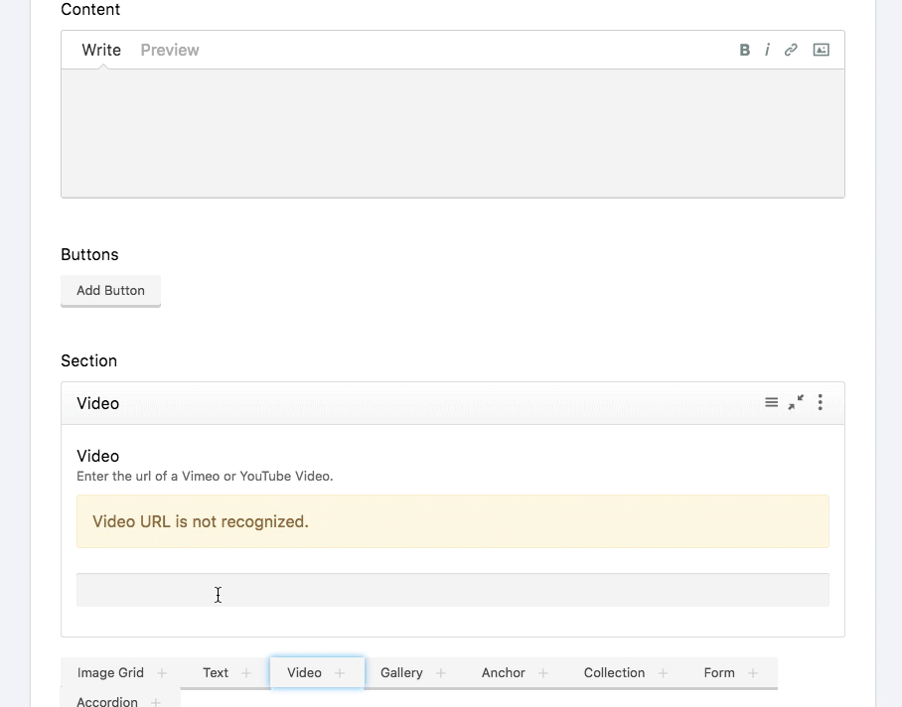Insert a link in Content editor

click(791, 50)
